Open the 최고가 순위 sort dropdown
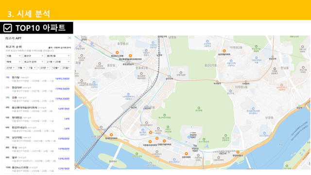This screenshot has height=175, width=311. [34, 62]
